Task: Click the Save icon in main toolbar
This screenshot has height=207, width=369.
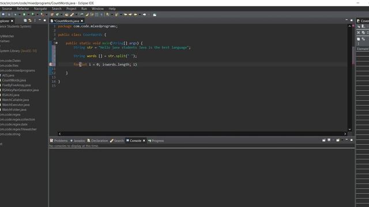Action: coord(3,14)
